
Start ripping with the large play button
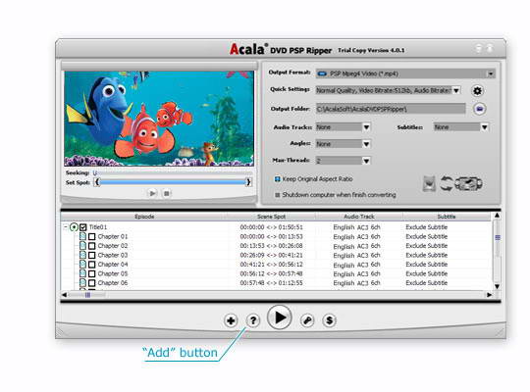tap(279, 318)
